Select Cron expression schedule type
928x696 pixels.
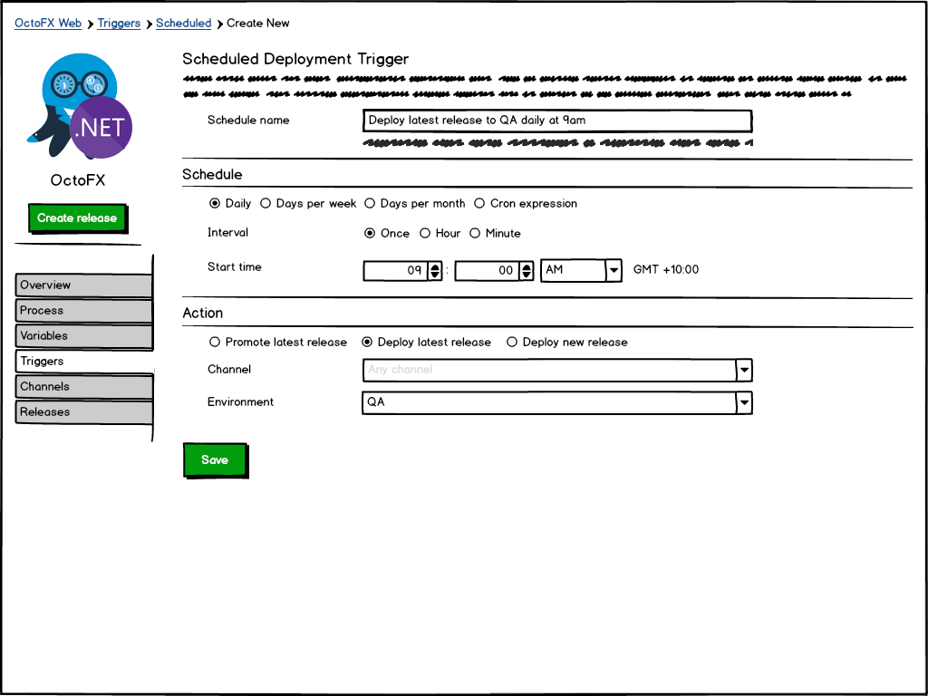pyautogui.click(x=480, y=204)
